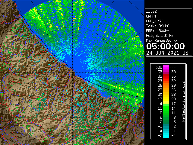Click the 'CAPPI' product label
This screenshot has width=193, height=145.
coord(151,16)
